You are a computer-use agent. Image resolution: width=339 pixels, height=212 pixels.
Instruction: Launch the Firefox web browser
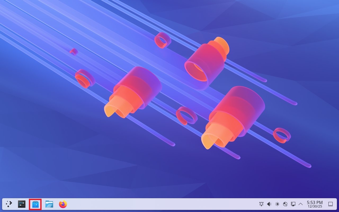point(63,204)
